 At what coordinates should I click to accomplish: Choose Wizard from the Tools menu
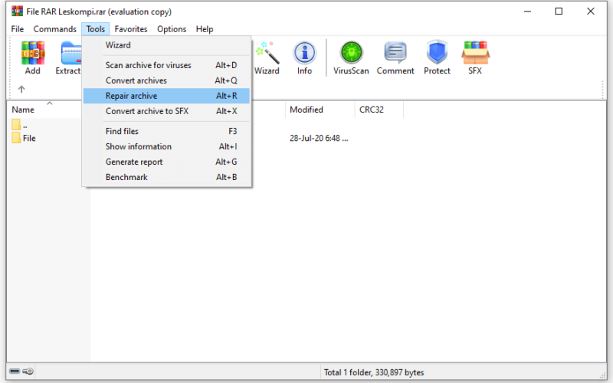[x=166, y=45]
